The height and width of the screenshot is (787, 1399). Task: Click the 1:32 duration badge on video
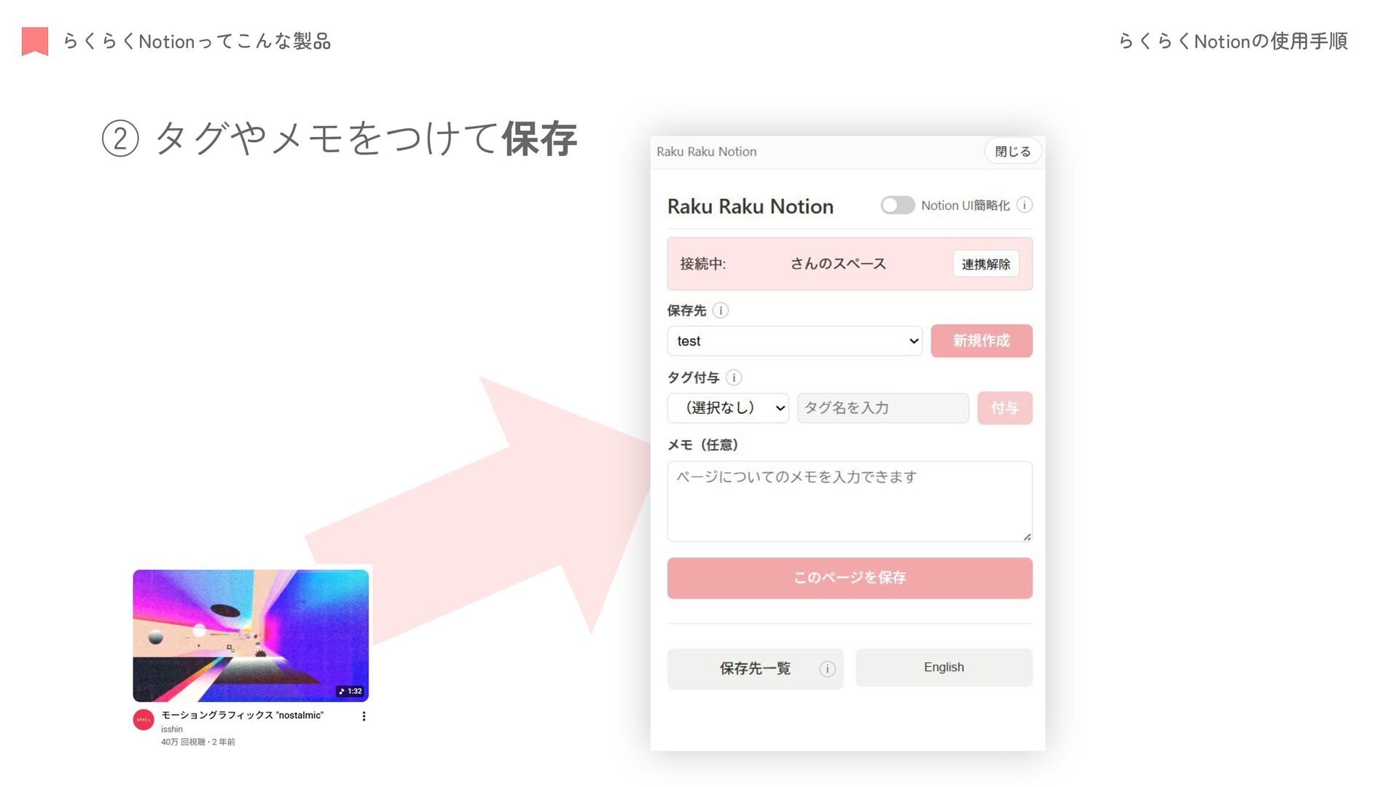[x=351, y=691]
